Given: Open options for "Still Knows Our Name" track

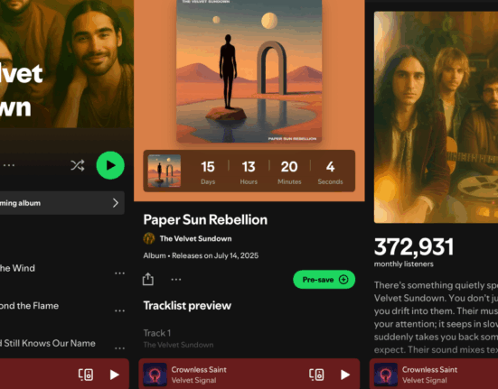Looking at the screenshot, I should coord(119,348).
